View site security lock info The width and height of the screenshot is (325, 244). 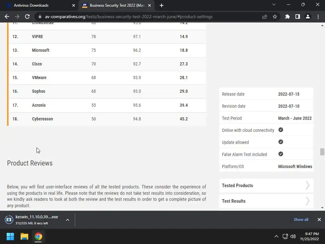pyautogui.click(x=40, y=17)
